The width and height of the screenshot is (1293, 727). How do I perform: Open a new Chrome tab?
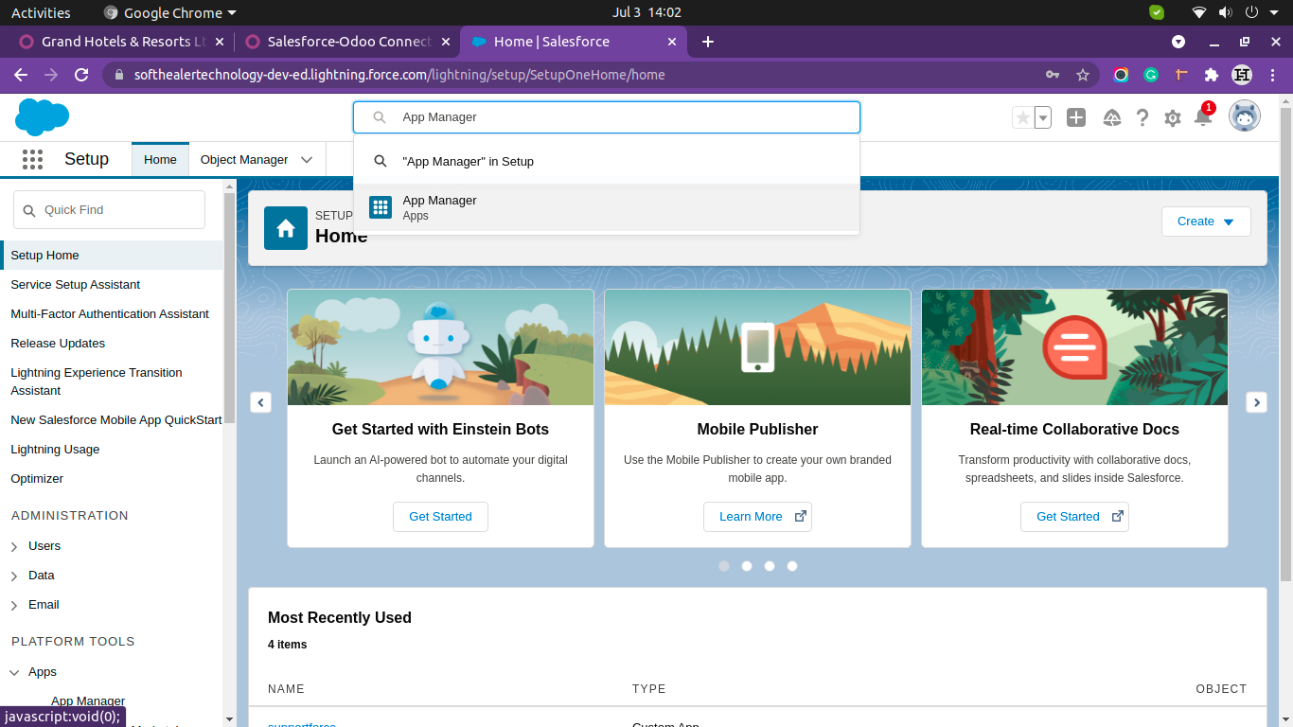pos(707,42)
